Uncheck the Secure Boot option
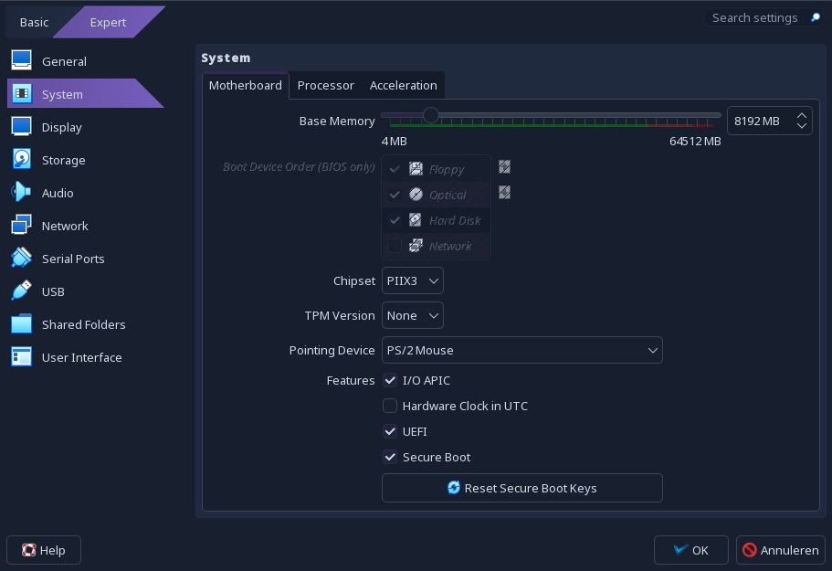 [x=390, y=457]
